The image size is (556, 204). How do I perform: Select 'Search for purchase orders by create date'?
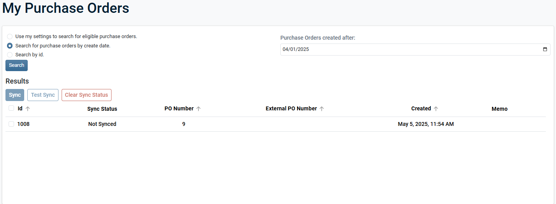coord(10,46)
